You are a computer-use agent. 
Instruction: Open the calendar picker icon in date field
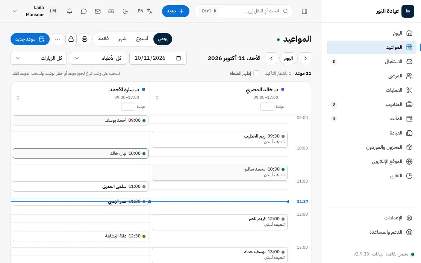(x=179, y=58)
